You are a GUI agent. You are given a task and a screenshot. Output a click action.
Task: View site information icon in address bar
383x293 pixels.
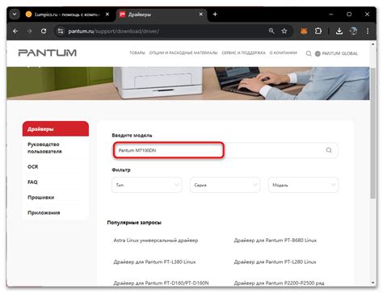point(61,31)
